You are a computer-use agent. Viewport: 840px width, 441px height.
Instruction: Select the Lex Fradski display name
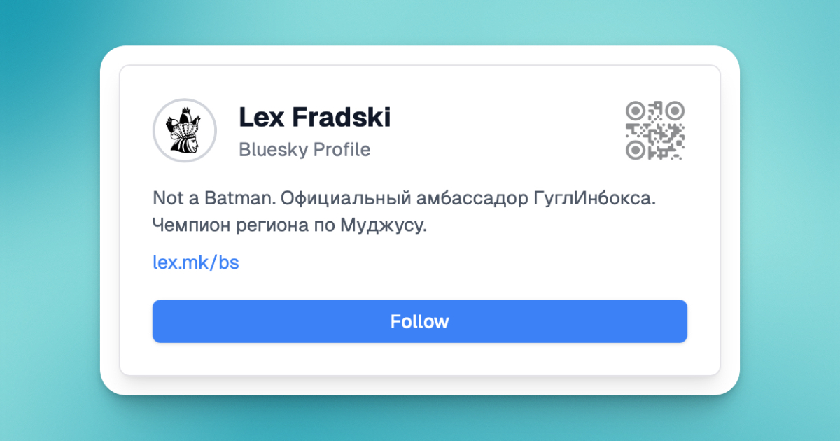pos(314,118)
